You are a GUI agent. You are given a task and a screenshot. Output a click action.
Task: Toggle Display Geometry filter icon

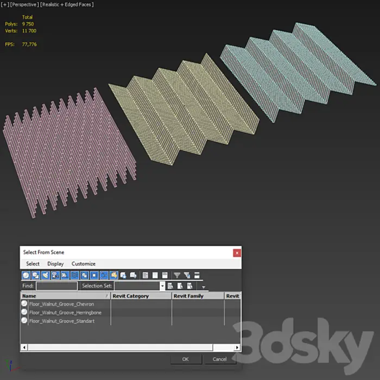point(26,275)
